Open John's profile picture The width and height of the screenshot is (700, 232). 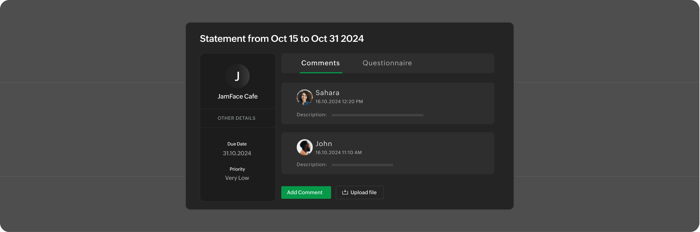[x=304, y=147]
